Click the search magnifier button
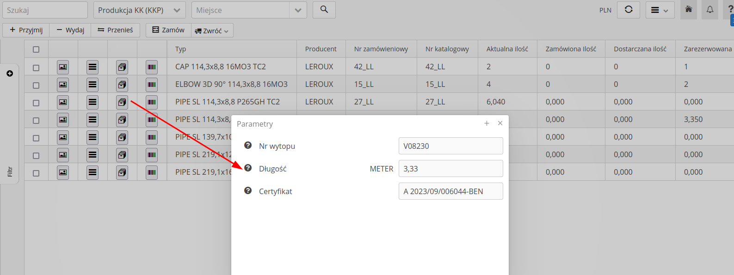Screen dimensions: 734x275 324,10
